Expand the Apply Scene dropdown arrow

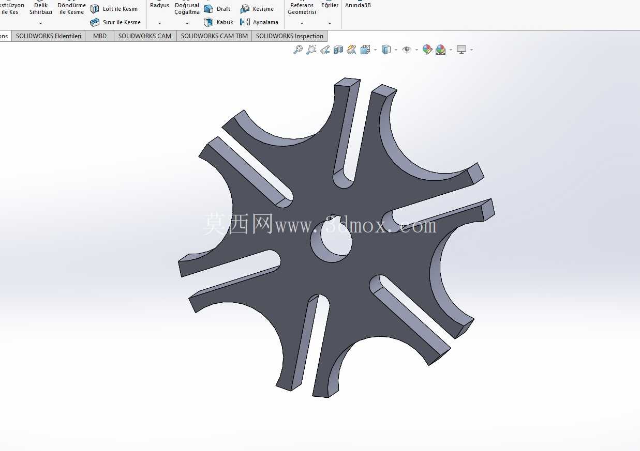click(451, 50)
